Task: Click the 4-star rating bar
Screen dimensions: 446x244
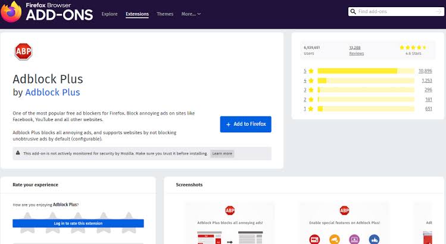Action: (366, 81)
